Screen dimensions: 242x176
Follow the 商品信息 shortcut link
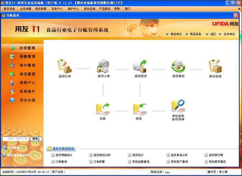pyautogui.click(x=195, y=34)
